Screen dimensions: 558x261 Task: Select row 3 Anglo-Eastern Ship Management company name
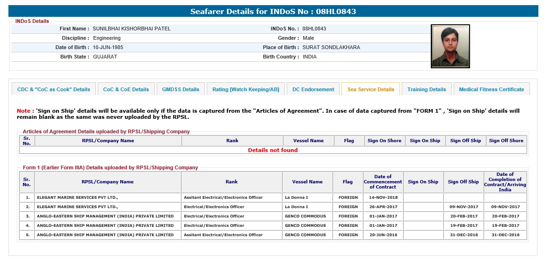coord(105,216)
